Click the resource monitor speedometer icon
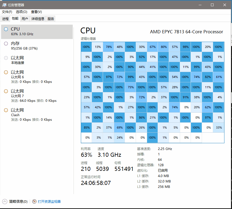 34,201
